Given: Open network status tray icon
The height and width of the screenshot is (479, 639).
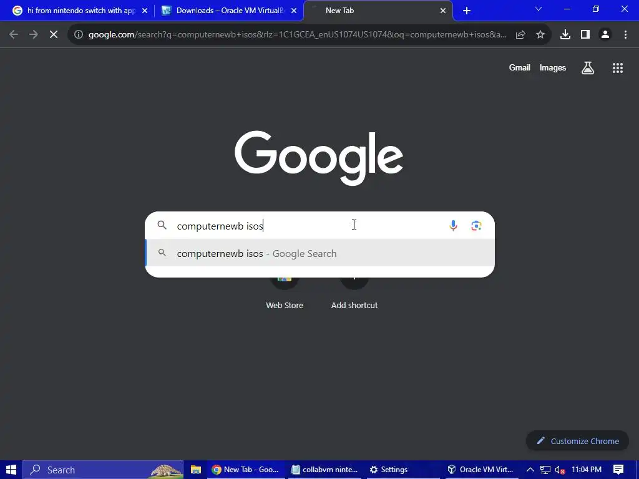Looking at the screenshot, I should pyautogui.click(x=545, y=470).
